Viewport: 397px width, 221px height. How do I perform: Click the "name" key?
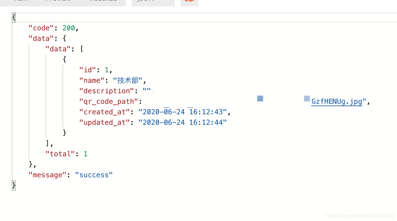(92, 80)
